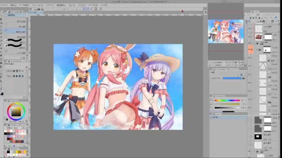282x158 pixels.
Task: Select the Decoration sparkle tool
Action: pyautogui.click(x=1, y=52)
